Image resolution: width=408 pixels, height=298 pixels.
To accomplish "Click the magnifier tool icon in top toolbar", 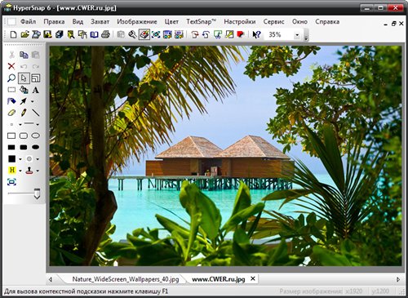I will point(132,34).
